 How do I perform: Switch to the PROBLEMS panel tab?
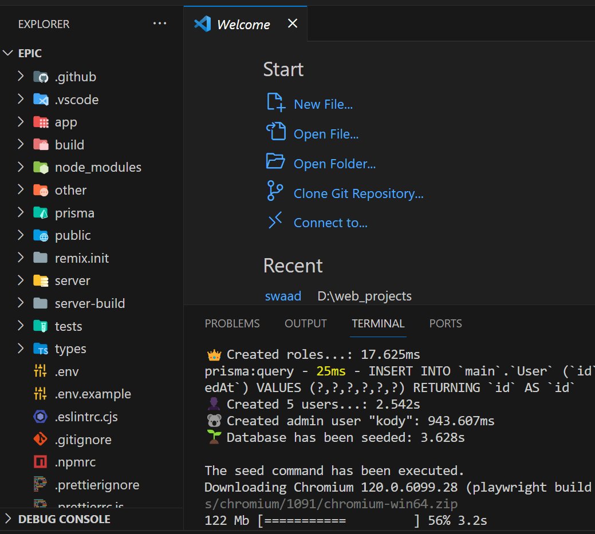tap(233, 323)
